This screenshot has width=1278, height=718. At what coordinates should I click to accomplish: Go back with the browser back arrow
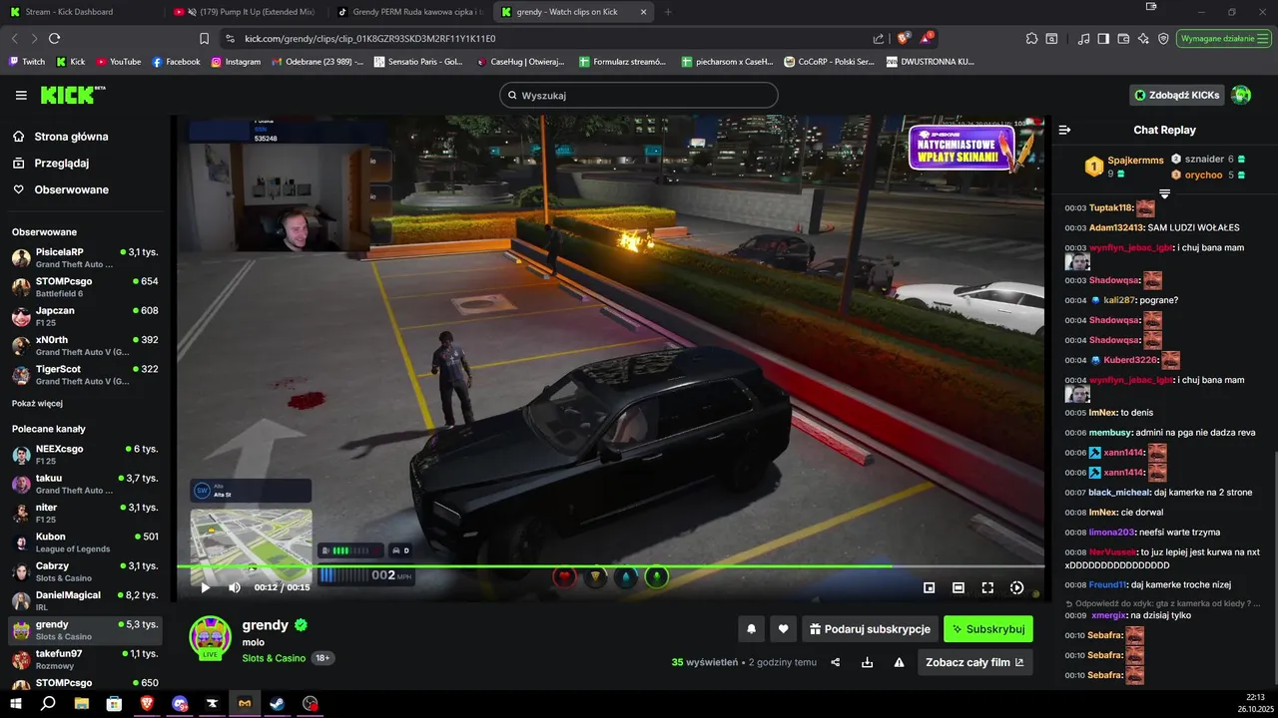(14, 38)
